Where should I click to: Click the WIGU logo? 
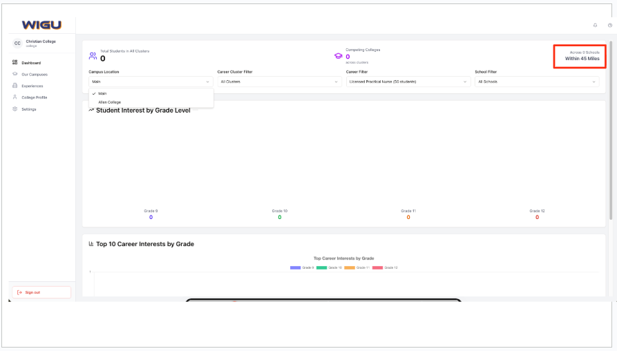click(x=41, y=25)
